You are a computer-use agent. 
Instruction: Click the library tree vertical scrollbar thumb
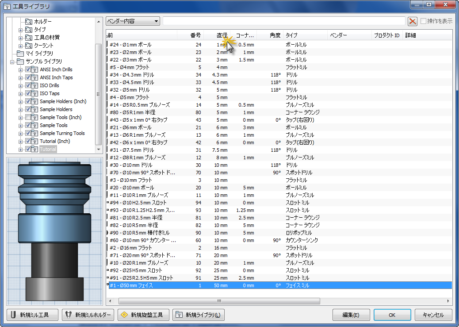coord(98,94)
